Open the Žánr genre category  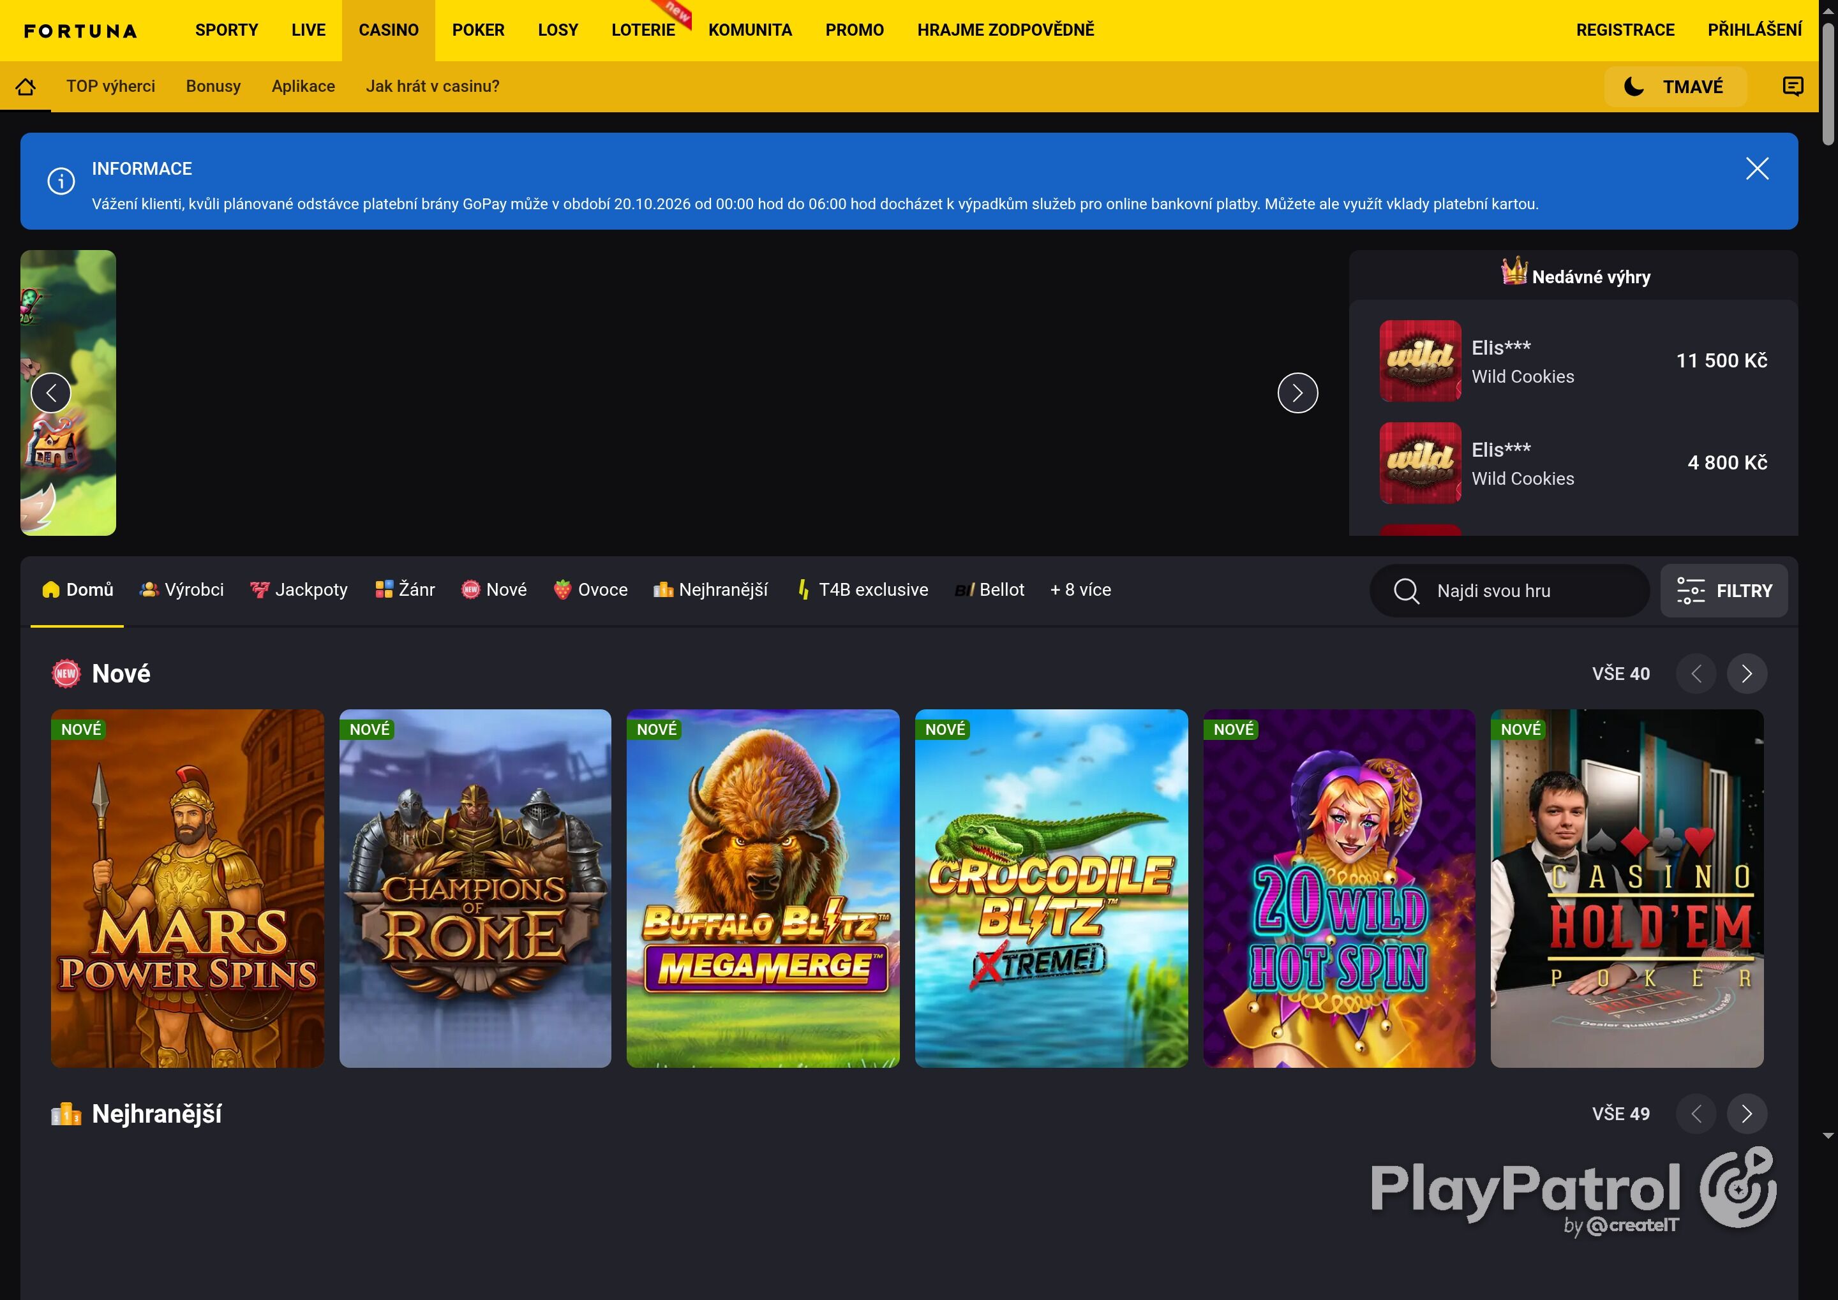[x=405, y=590]
